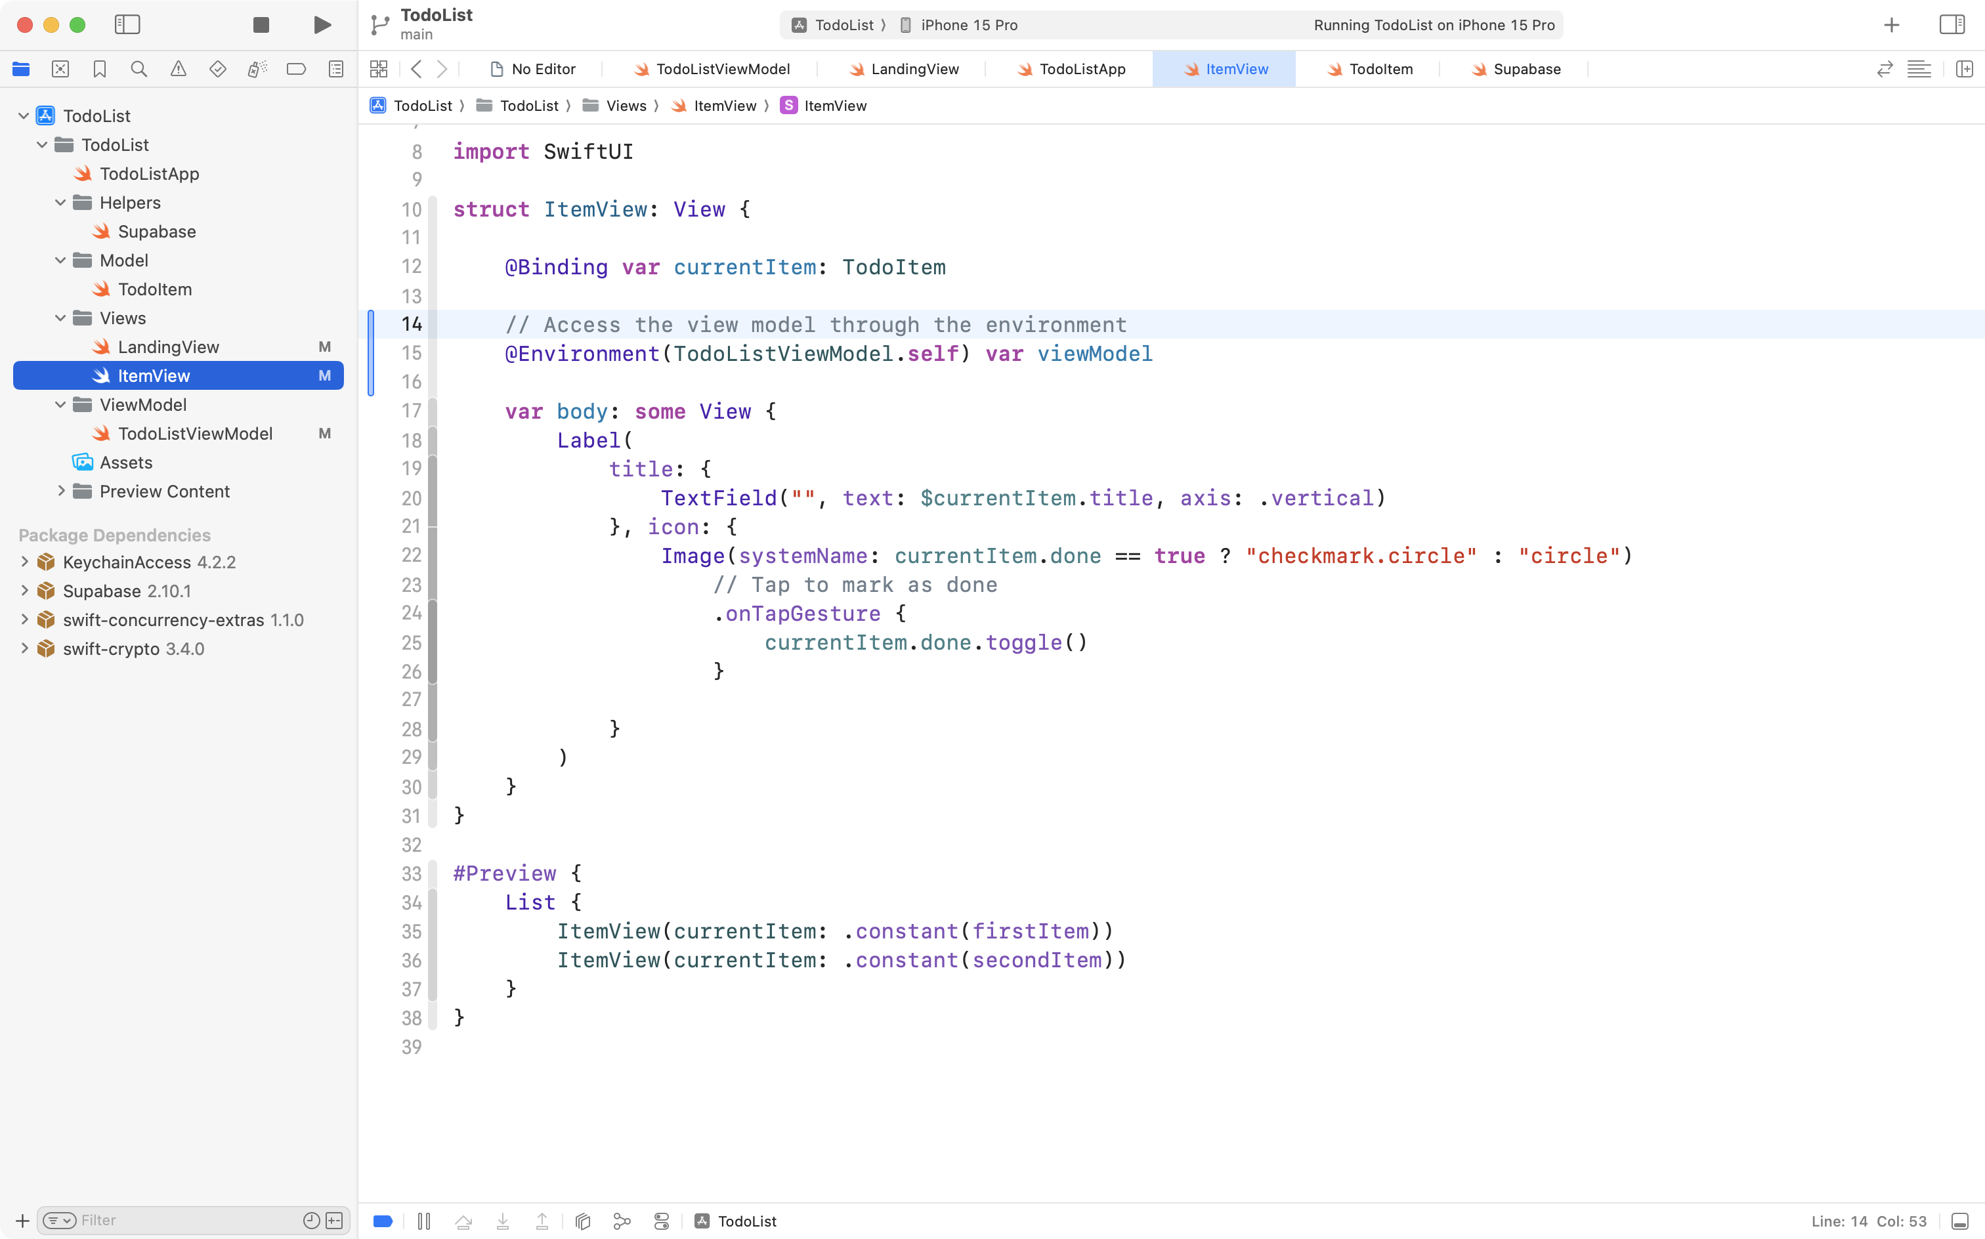
Task: Collapse the Views folder
Action: point(59,318)
